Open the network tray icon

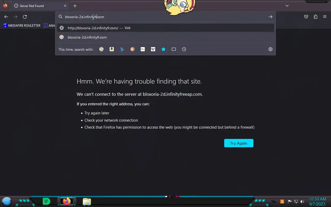[x=296, y=202]
